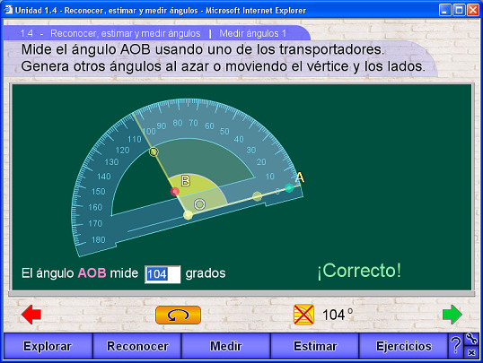This screenshot has width=483, height=363.
Task: Click the vertex O point
Action: [x=188, y=215]
